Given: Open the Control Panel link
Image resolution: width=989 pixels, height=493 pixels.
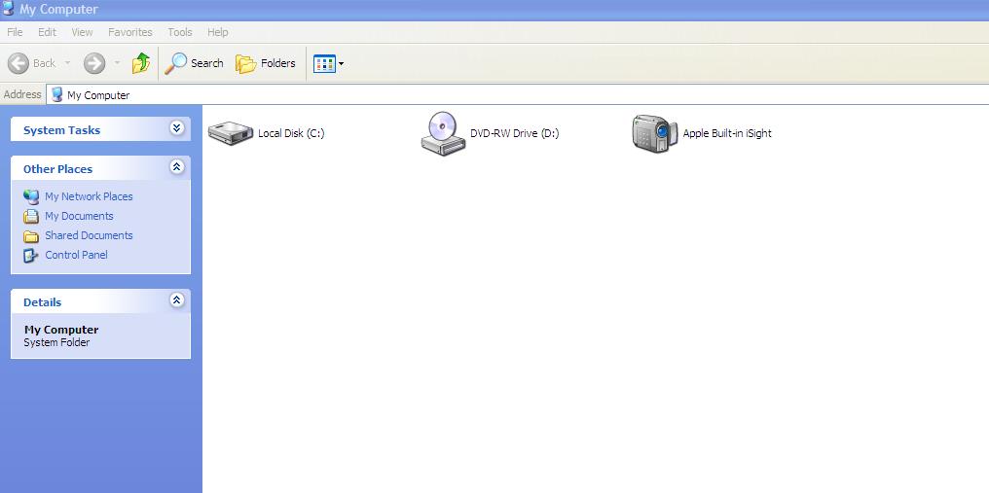Looking at the screenshot, I should (x=76, y=256).
